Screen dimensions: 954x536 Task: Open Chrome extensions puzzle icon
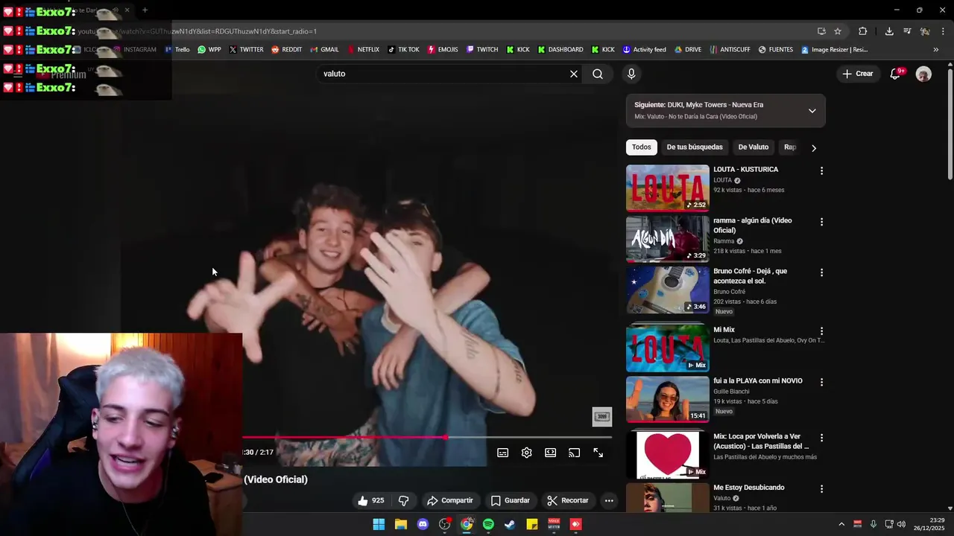click(863, 31)
